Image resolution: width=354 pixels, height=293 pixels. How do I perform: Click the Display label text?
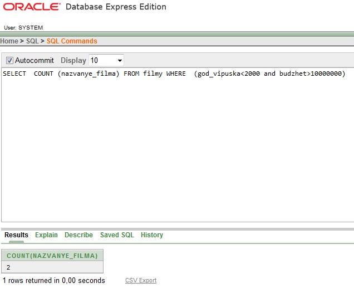[x=73, y=61]
